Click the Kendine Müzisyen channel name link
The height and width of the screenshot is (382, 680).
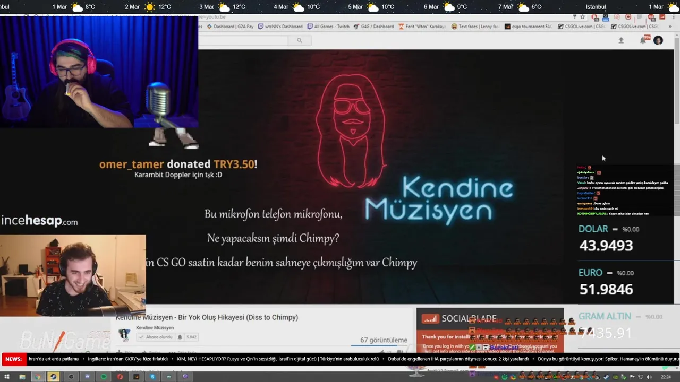(155, 328)
